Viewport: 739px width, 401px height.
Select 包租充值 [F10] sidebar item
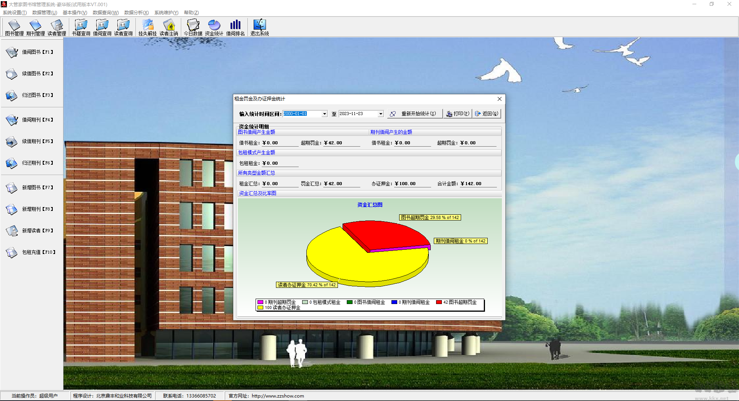31,252
